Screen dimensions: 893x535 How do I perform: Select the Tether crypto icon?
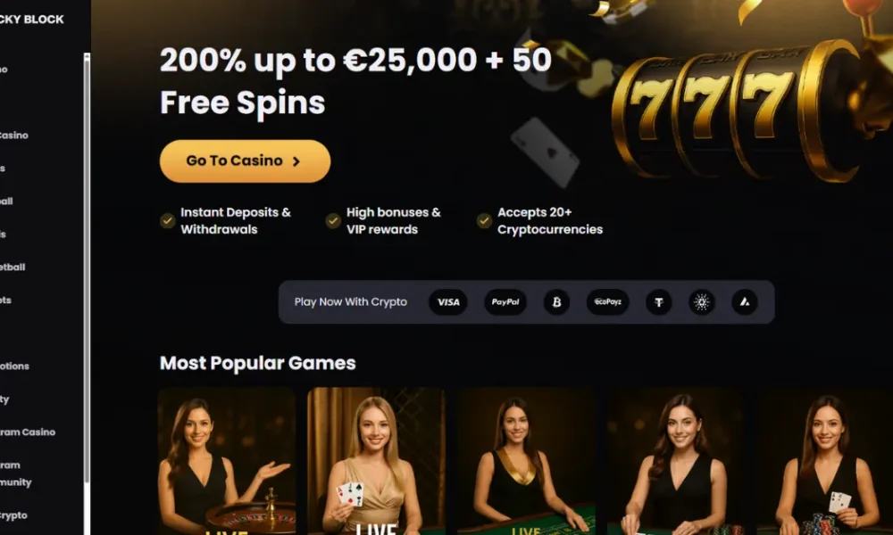click(x=659, y=302)
